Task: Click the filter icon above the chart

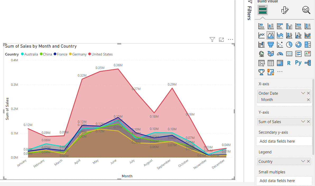Action: pos(212,39)
